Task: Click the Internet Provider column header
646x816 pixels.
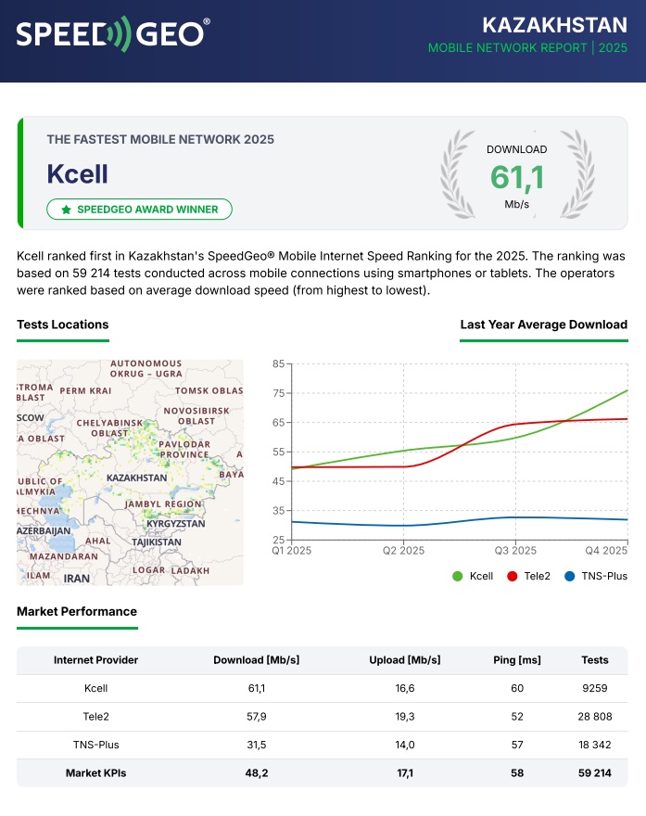Action: pyautogui.click(x=95, y=660)
